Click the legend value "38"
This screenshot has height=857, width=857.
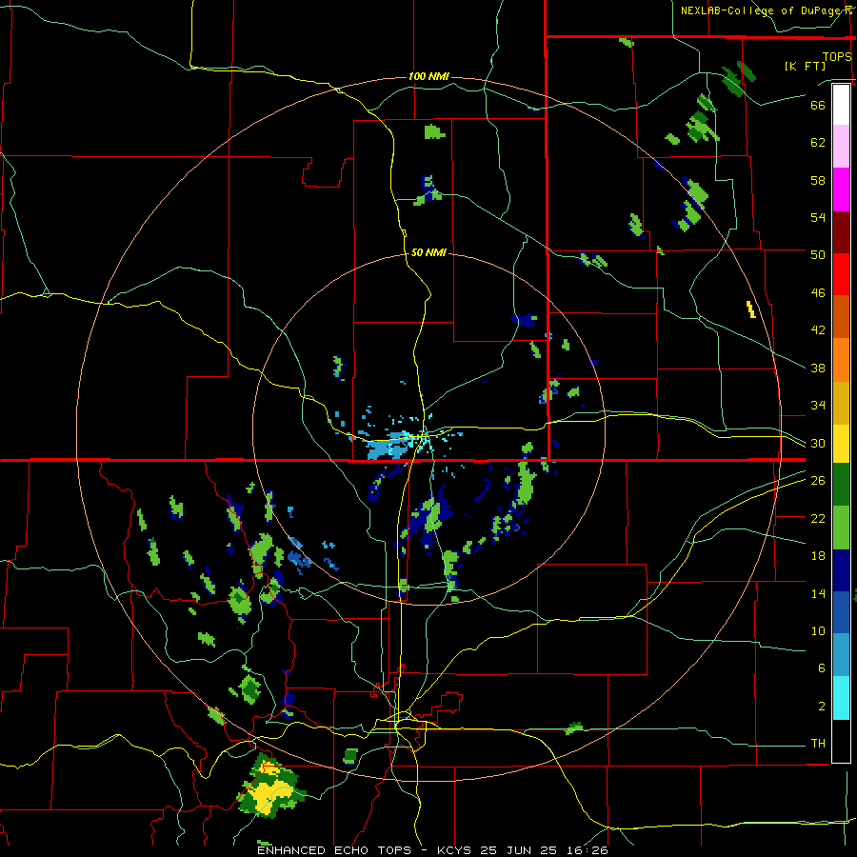(818, 368)
